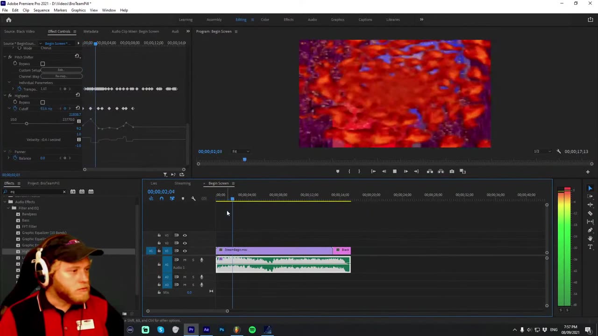Go to In point
This screenshot has width=598, height=336.
[373, 171]
